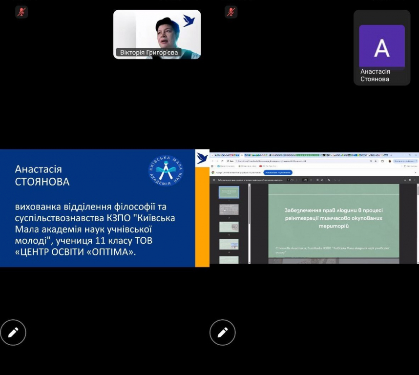Image resolution: width=419 pixels, height=375 pixels.
Task: Click the PDF zoom out minus button
Action: coord(298,180)
